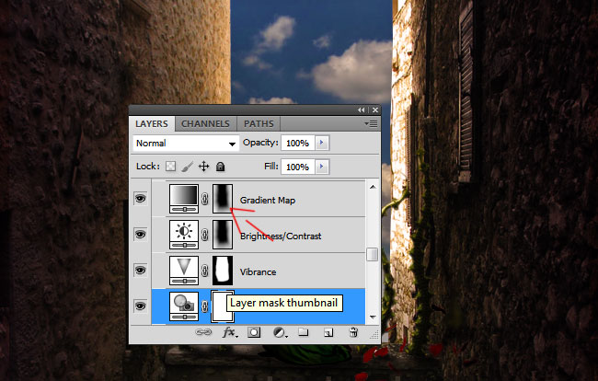598x381 pixels.
Task: Hide the Vibrance layer
Action: coord(141,270)
